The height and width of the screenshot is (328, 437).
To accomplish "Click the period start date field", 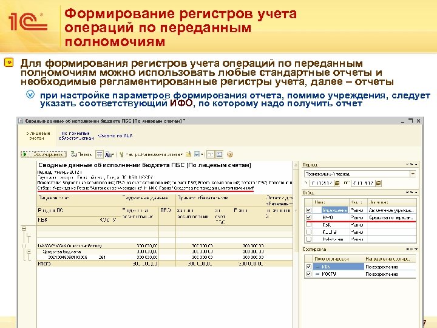I will (321, 183).
